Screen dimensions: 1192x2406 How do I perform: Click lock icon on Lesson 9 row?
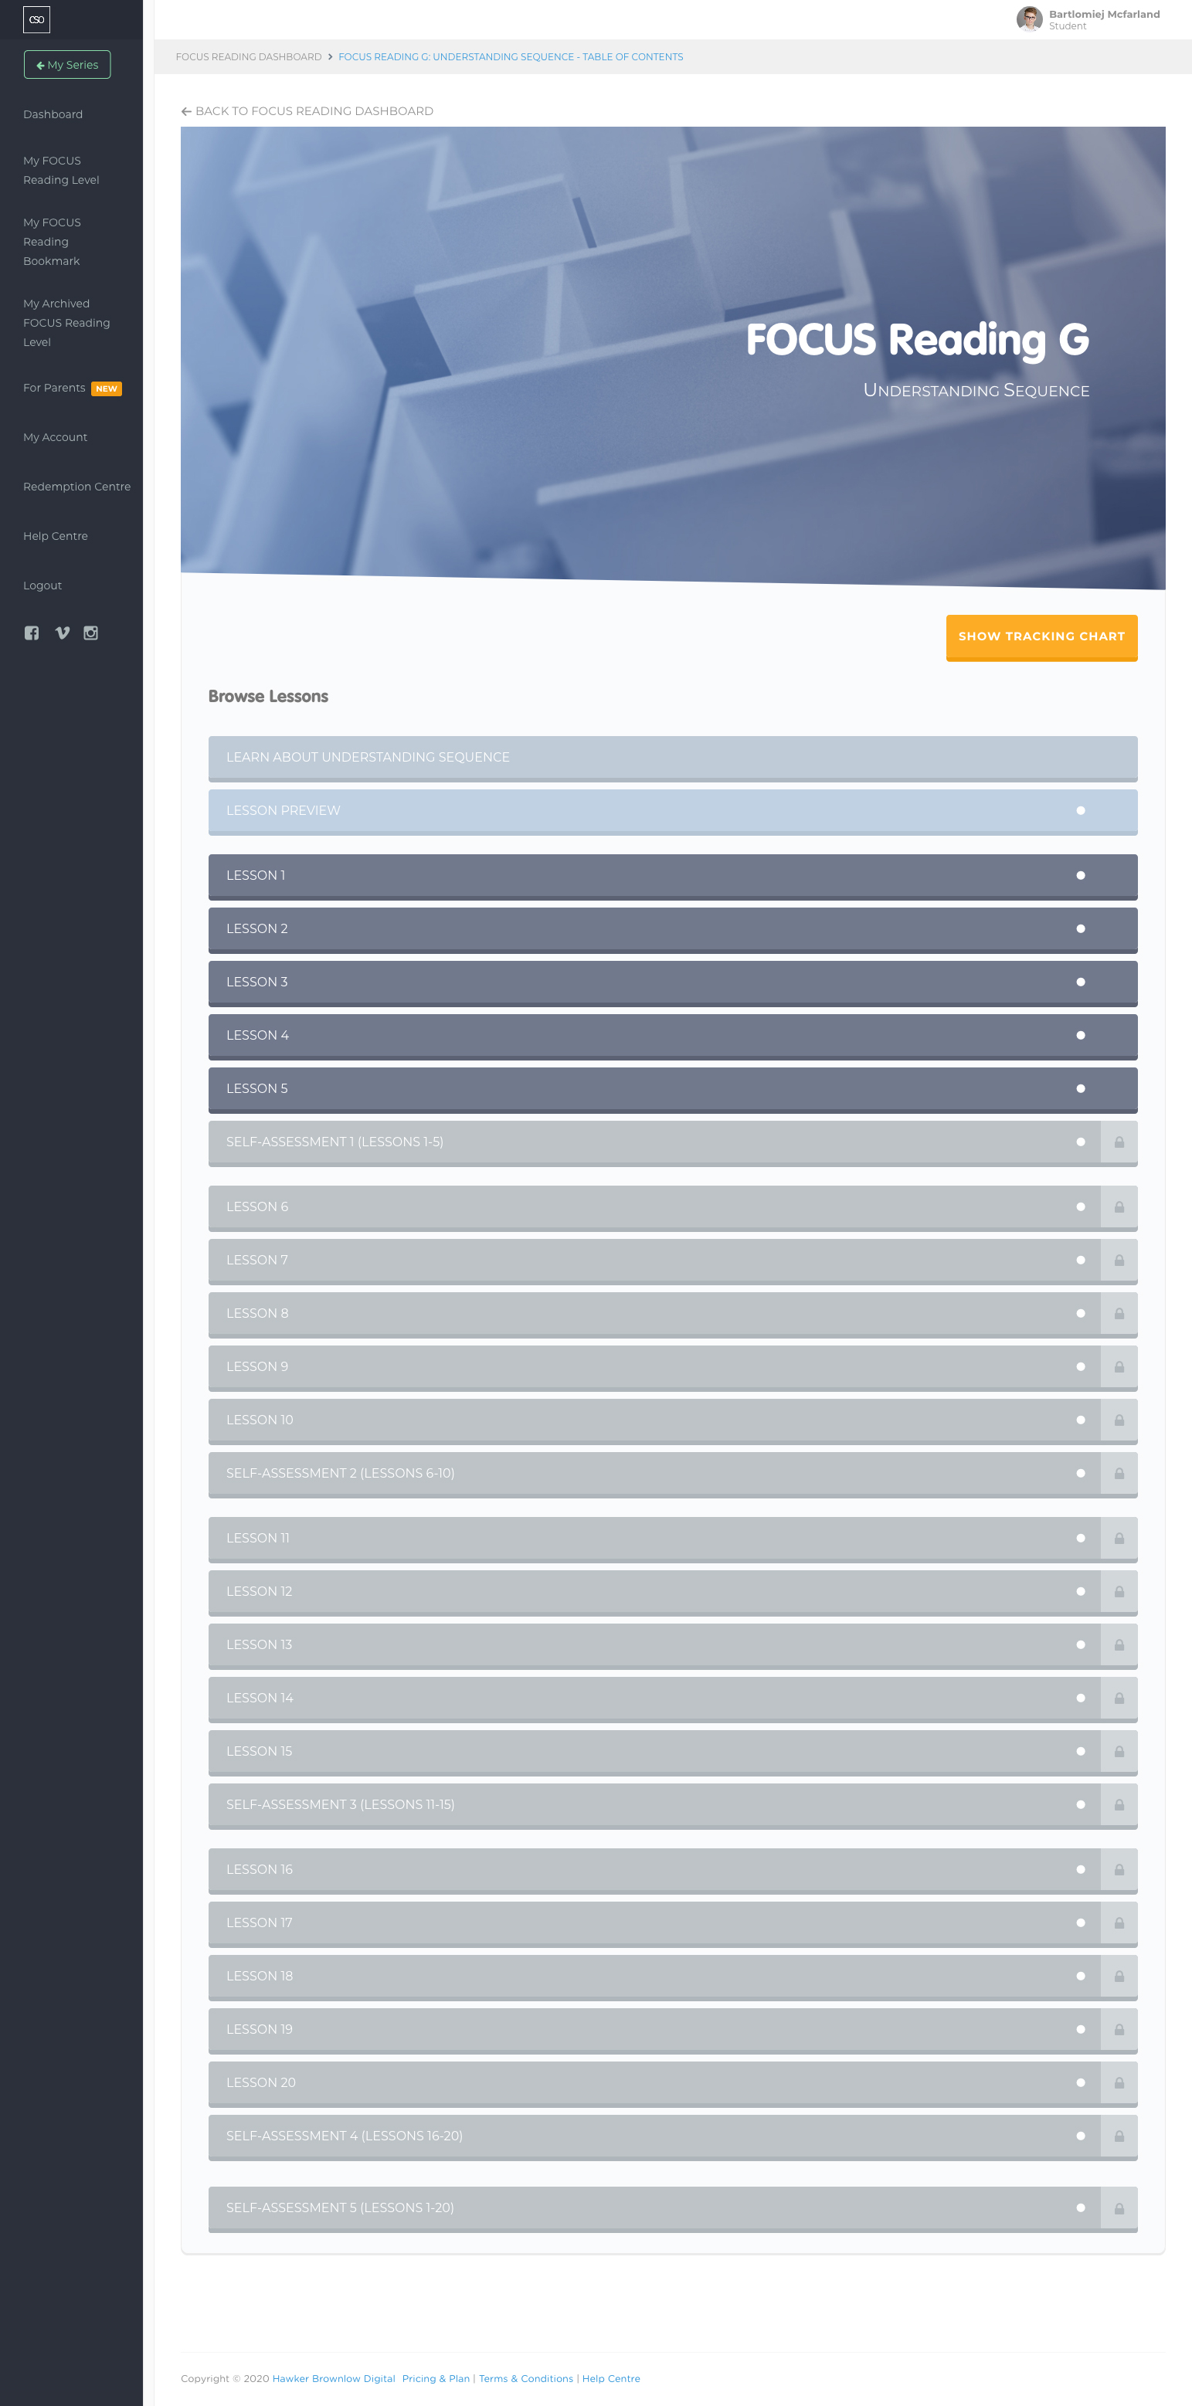[1118, 1366]
